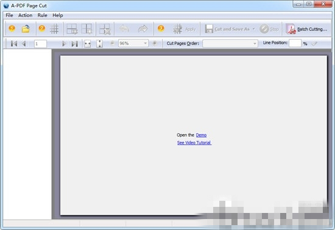Viewport: 335px width, 230px height.
Task: Maximize the A-PDF Page Cut window
Action: pos(309,4)
